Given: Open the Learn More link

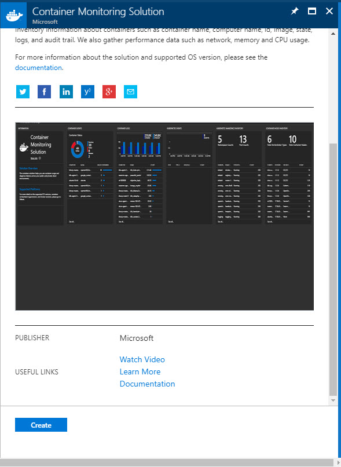Looking at the screenshot, I should pyautogui.click(x=140, y=372).
